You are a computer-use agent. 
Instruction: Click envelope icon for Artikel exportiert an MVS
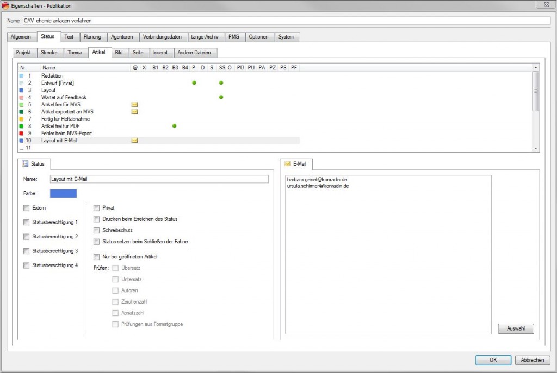pyautogui.click(x=135, y=111)
